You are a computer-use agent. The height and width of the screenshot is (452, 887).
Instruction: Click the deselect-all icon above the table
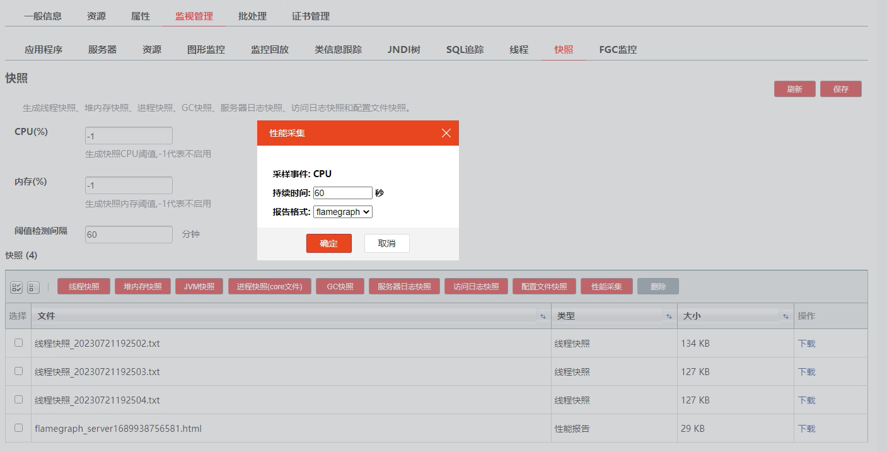(33, 287)
